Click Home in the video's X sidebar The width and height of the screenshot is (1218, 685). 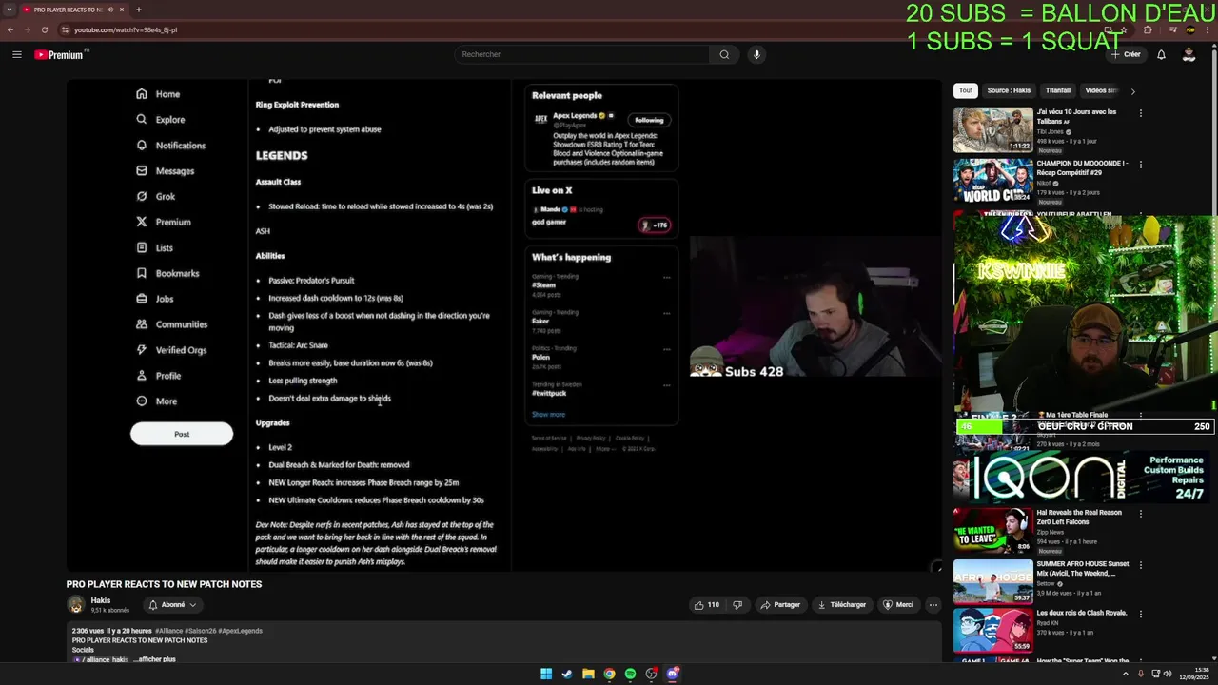tap(158, 94)
